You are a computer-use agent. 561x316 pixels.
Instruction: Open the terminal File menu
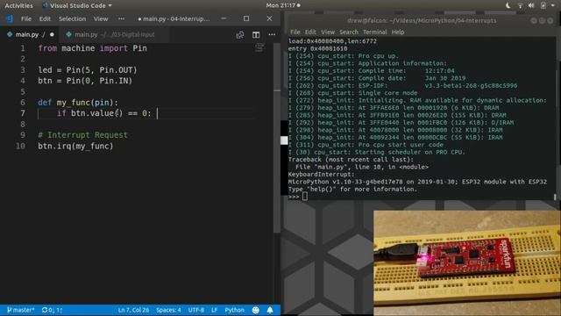pos(295,32)
